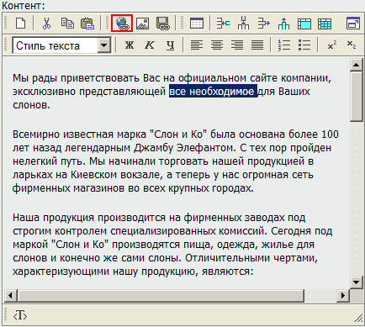Toggle italic К formatting
The image size is (365, 327).
(150, 45)
